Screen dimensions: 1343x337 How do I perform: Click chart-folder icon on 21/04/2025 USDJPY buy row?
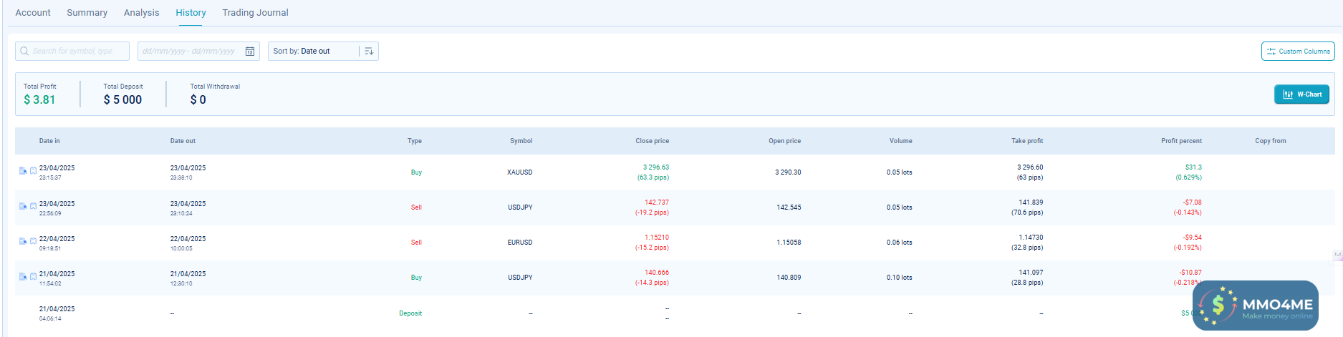point(23,277)
